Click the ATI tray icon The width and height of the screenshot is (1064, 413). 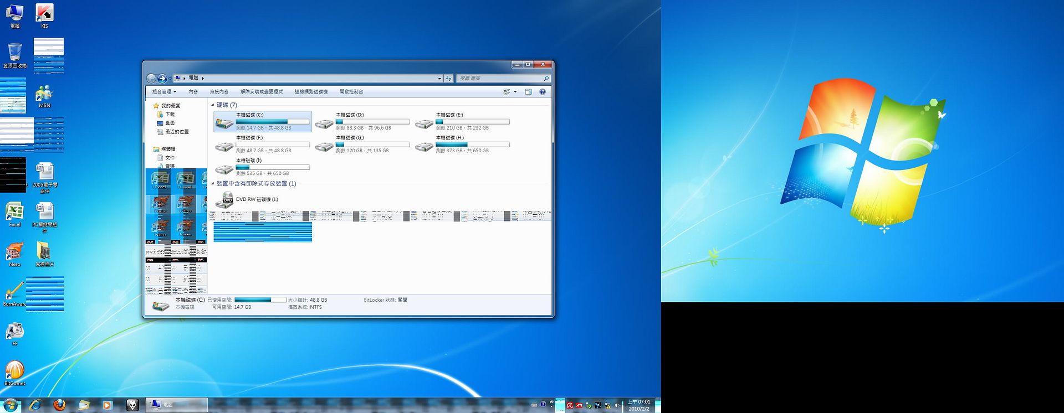(579, 405)
